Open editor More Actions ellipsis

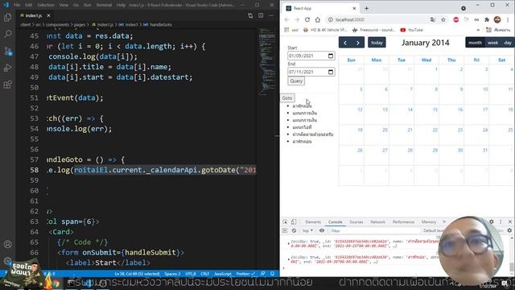pyautogui.click(x=271, y=15)
